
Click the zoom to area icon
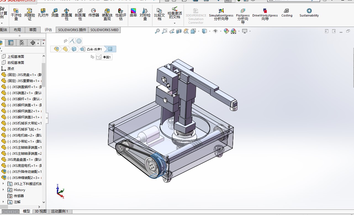[165, 31]
